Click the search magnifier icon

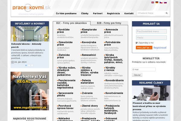[x=167, y=13]
